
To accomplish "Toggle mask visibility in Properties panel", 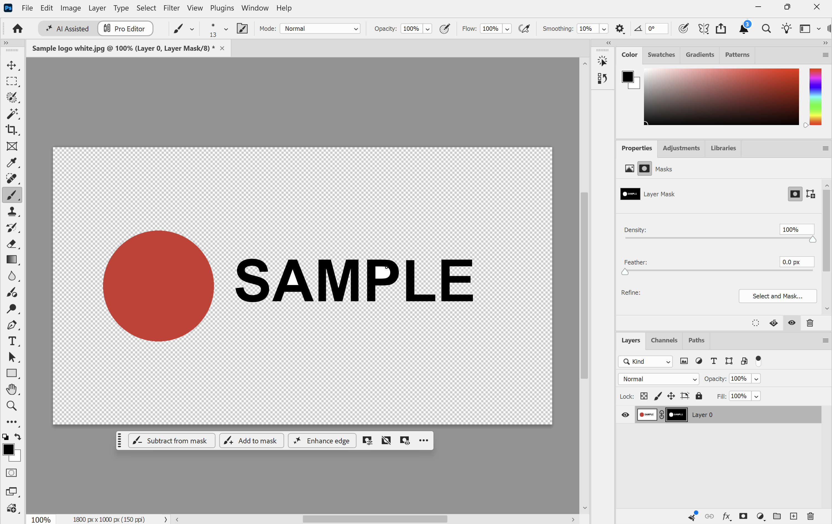I will 792,323.
